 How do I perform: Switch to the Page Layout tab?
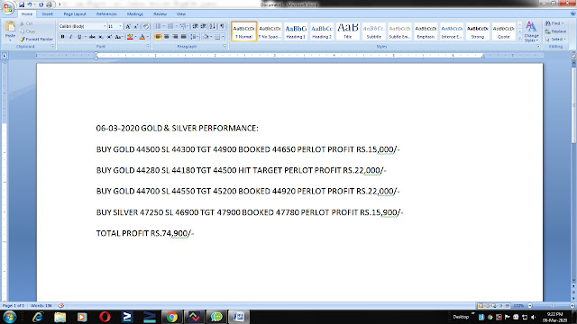(75, 14)
